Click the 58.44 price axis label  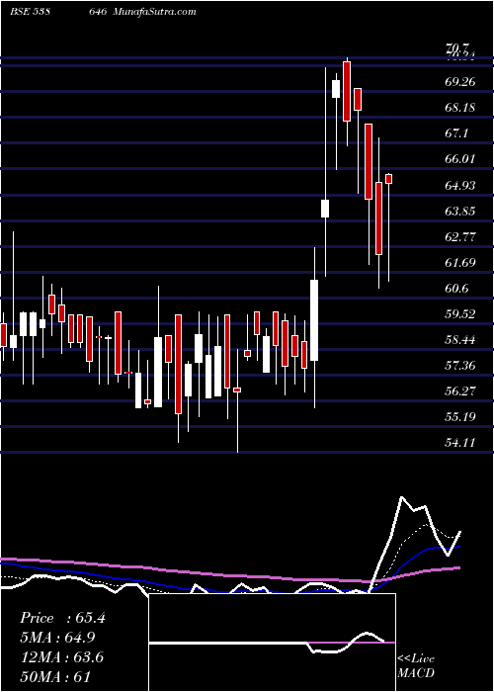(460, 339)
